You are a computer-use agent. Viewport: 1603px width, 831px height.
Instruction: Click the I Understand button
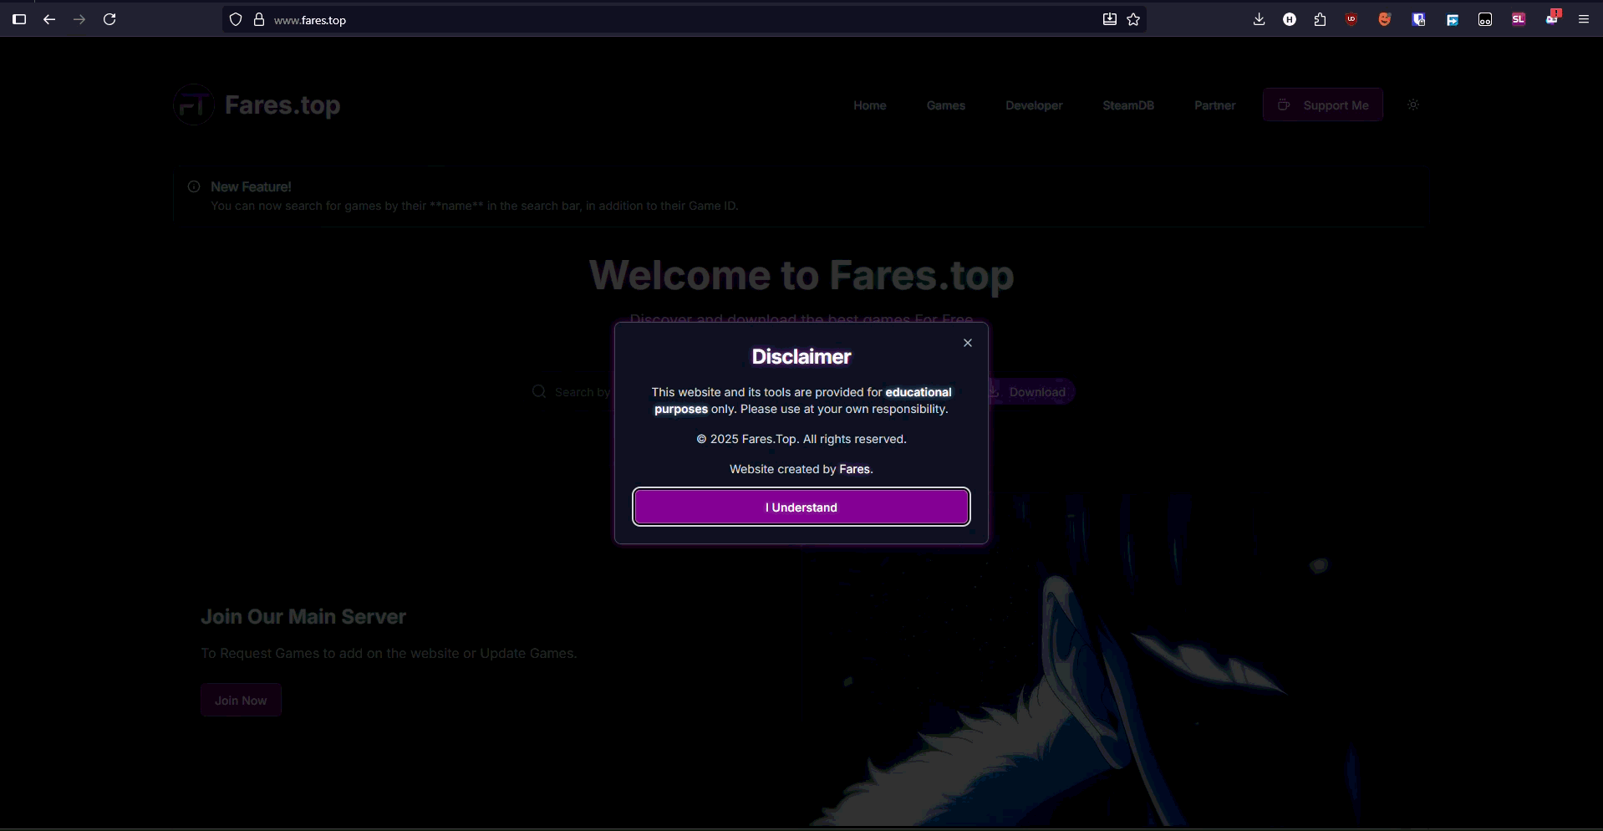pyautogui.click(x=801, y=507)
